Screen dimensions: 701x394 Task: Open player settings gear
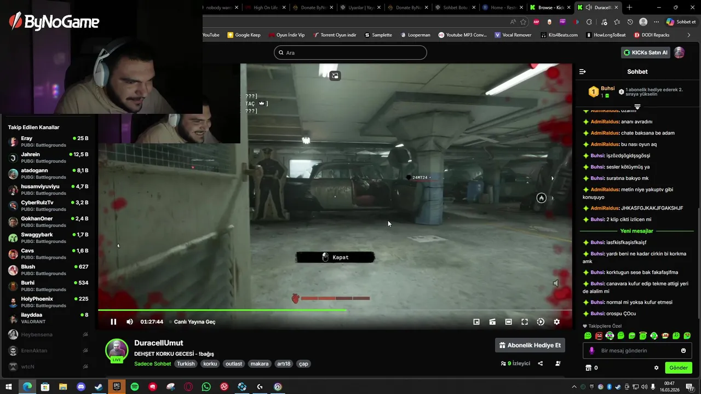pyautogui.click(x=556, y=322)
